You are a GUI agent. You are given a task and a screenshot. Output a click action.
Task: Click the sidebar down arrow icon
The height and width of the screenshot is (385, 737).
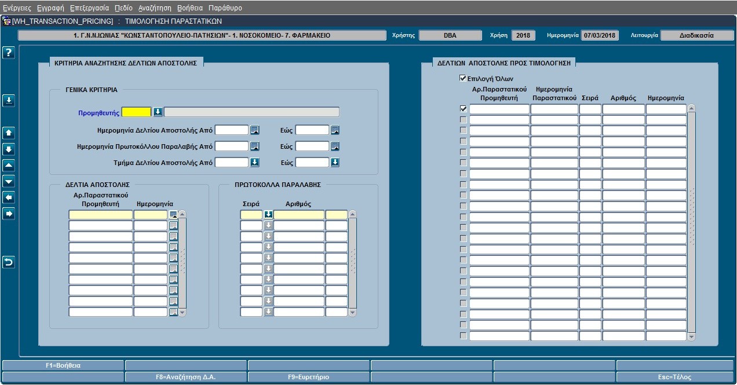[9, 149]
